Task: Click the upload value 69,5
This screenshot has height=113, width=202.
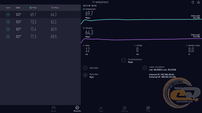Action: point(54,36)
